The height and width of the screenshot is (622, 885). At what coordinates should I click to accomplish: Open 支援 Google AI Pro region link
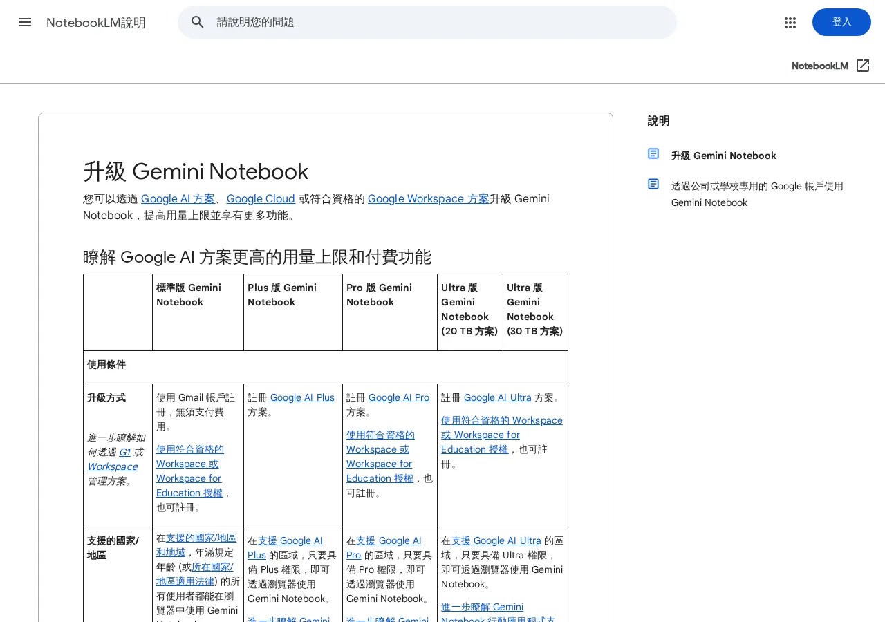coord(384,547)
